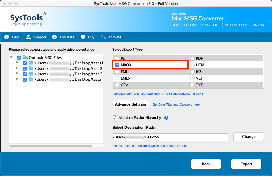The width and height of the screenshot is (272, 176).
Task: Uncheck the Desktop/test 3. checkbox
Action: (x=25, y=74)
